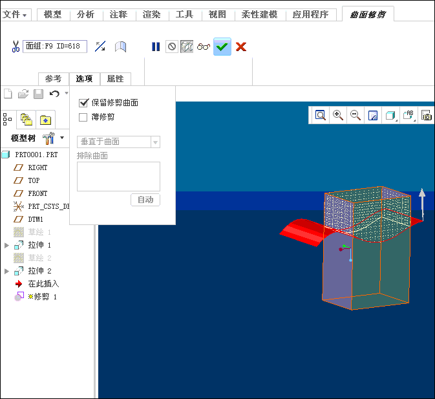Click the save disk icon

click(x=39, y=94)
